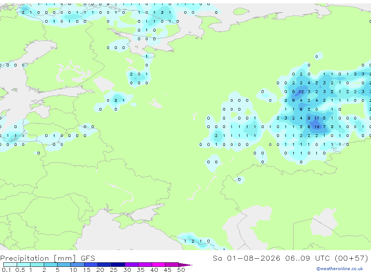Screen dimensions: 371x272
Task: Click the 5–10 mm legend color swatch
Action: click(64, 265)
